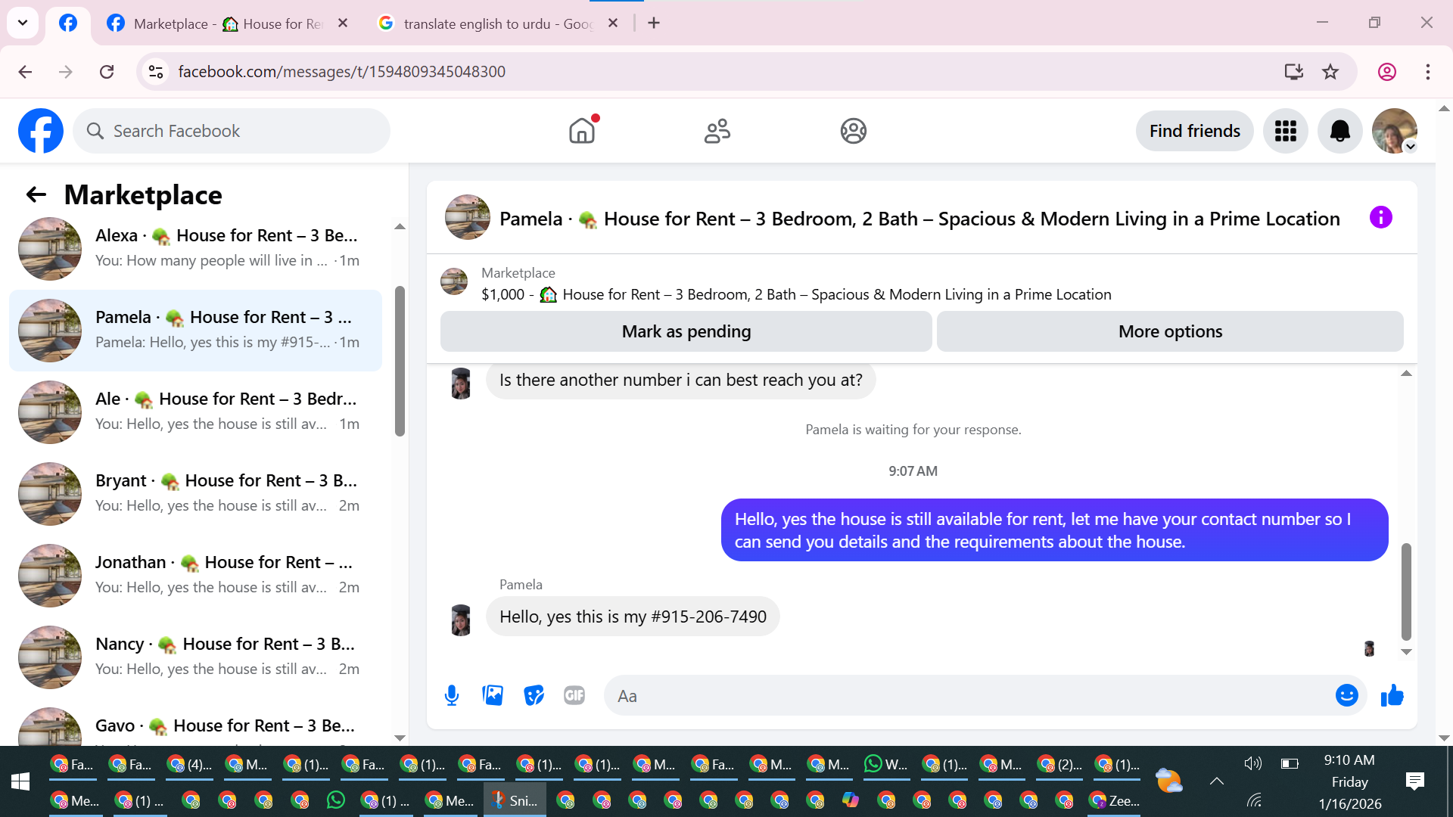Open the Facebook apps menu grid
The image size is (1453, 817).
coord(1285,131)
